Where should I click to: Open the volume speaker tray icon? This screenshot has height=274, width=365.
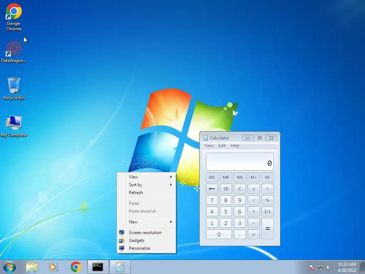click(329, 267)
